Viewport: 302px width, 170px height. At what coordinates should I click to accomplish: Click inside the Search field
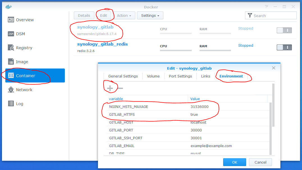click(271, 15)
